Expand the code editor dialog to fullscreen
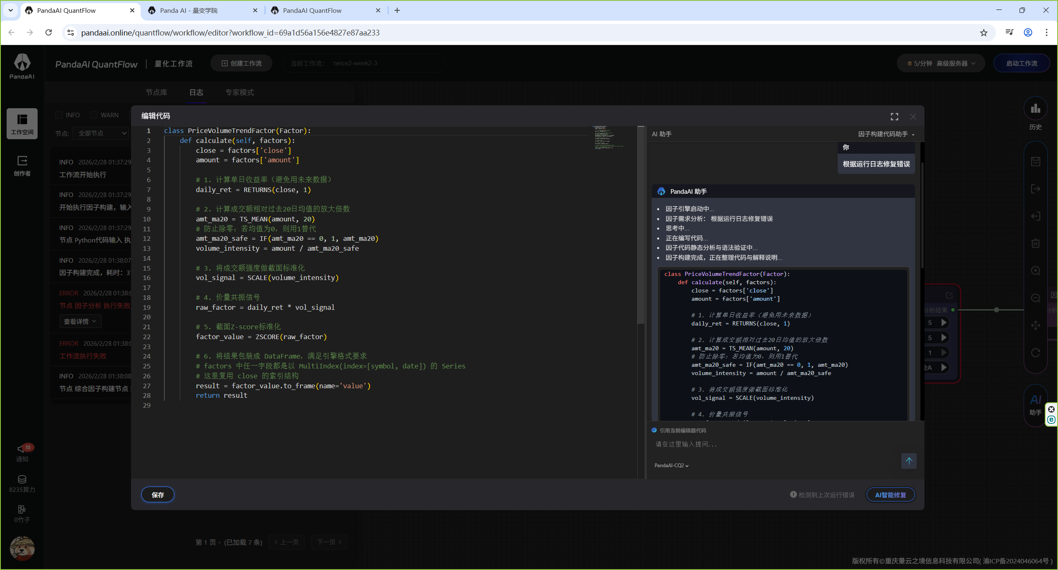Screen dimensions: 1058x570 tap(894, 117)
